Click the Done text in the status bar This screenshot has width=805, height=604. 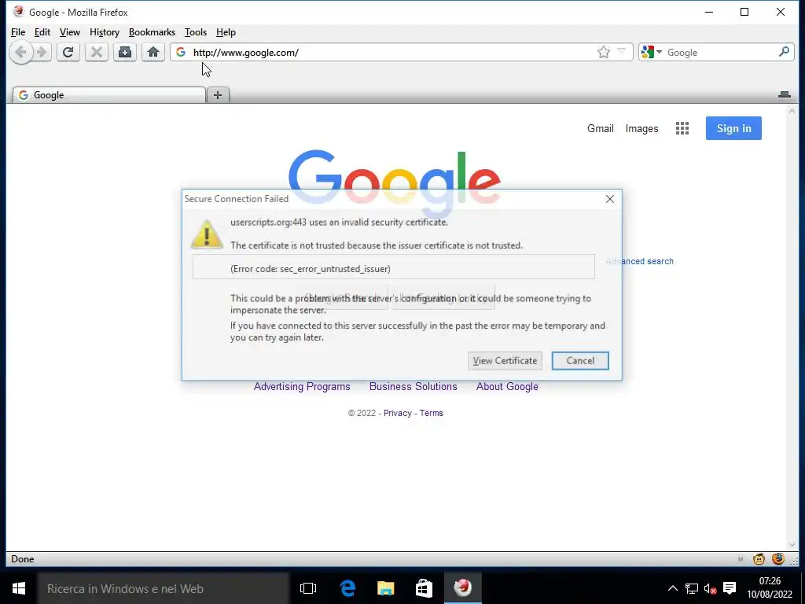click(x=23, y=559)
